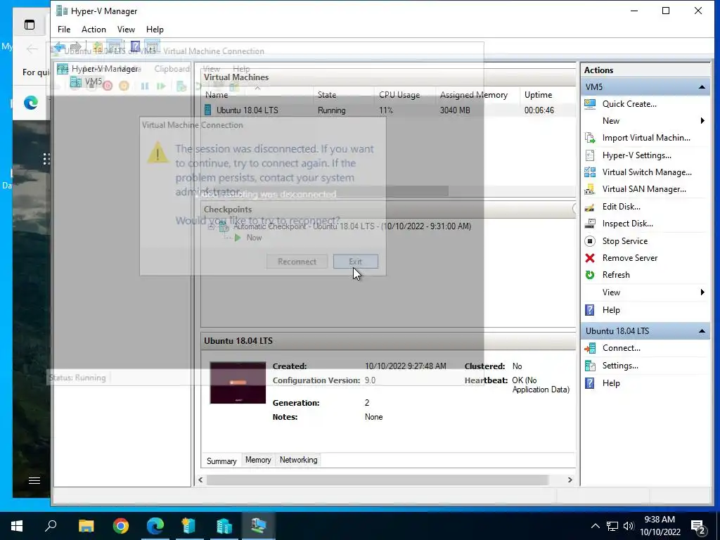Screen dimensions: 720x540
Task: Click the 11% CPU usage cell
Action: click(386, 110)
